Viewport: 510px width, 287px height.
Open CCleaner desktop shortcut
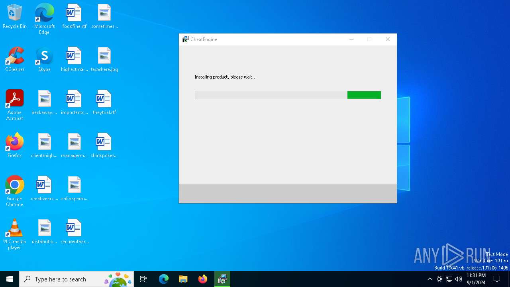pyautogui.click(x=15, y=60)
